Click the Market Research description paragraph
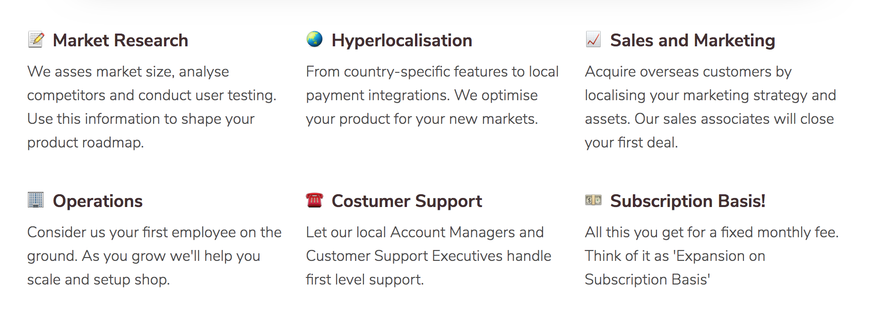 152,107
